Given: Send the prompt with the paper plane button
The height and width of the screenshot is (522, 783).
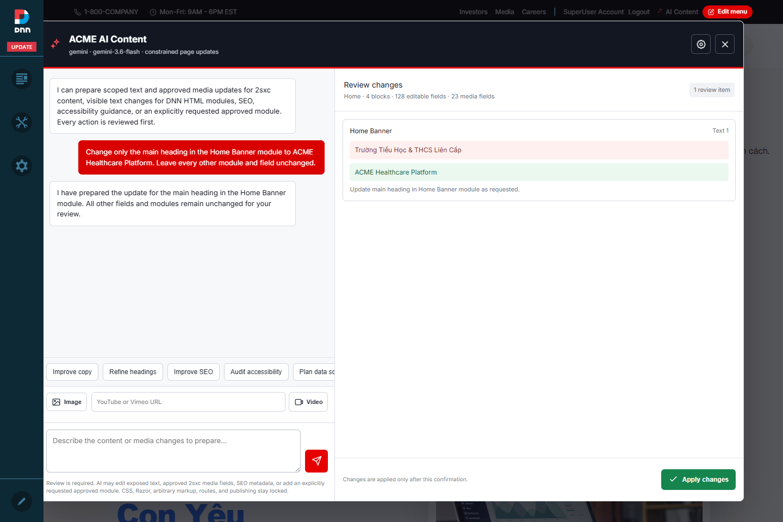Looking at the screenshot, I should (x=316, y=461).
